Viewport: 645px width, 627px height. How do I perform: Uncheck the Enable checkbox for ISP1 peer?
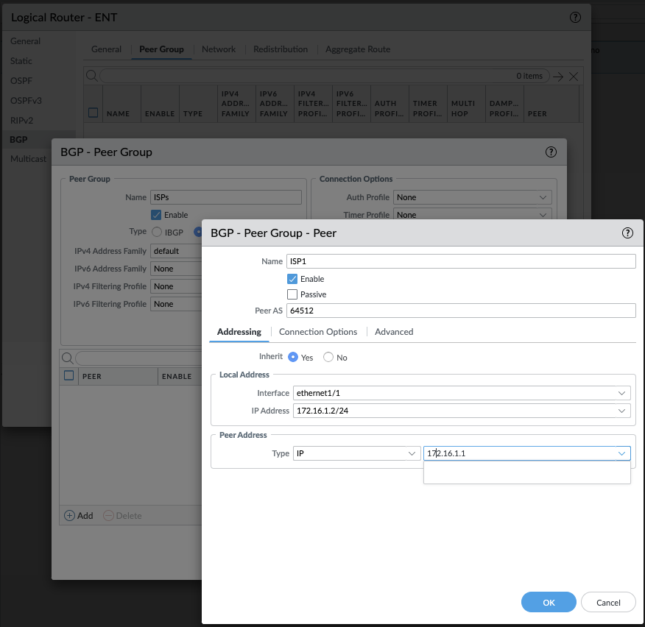(x=292, y=279)
